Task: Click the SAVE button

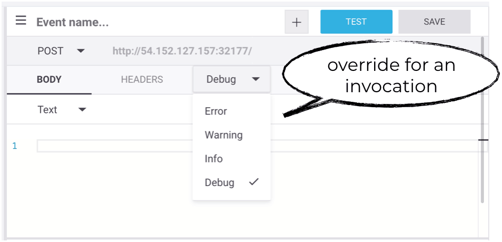Action: point(434,22)
